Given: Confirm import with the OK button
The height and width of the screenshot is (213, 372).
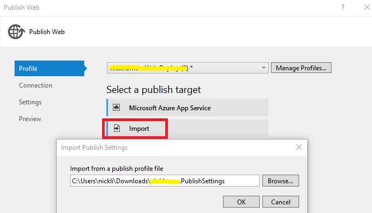Looking at the screenshot, I should [241, 202].
